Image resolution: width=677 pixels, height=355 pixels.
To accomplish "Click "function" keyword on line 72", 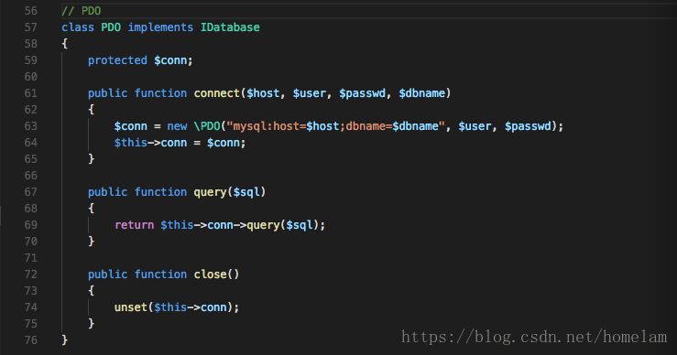I will tap(160, 274).
